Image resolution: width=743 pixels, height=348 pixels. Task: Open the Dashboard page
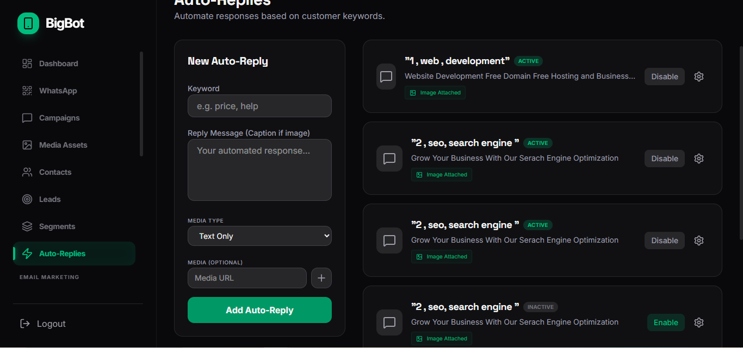(58, 64)
